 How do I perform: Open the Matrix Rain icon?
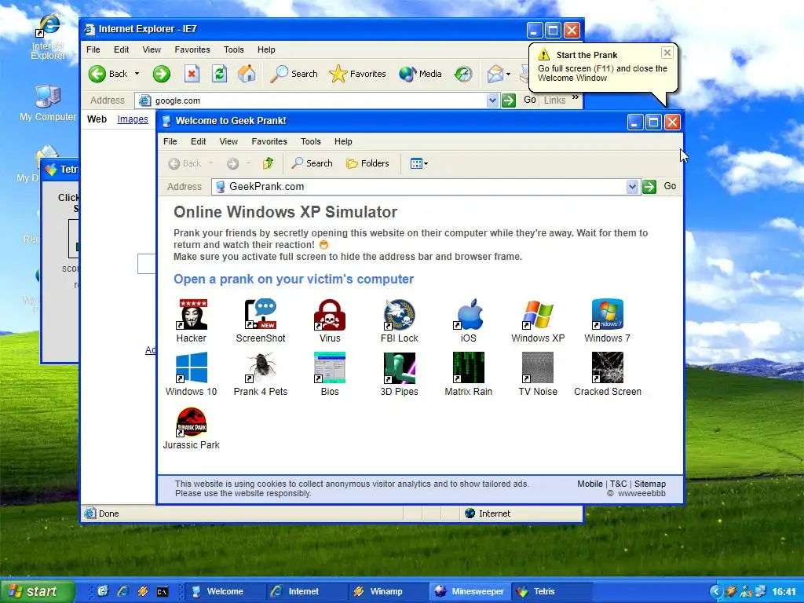click(x=468, y=374)
